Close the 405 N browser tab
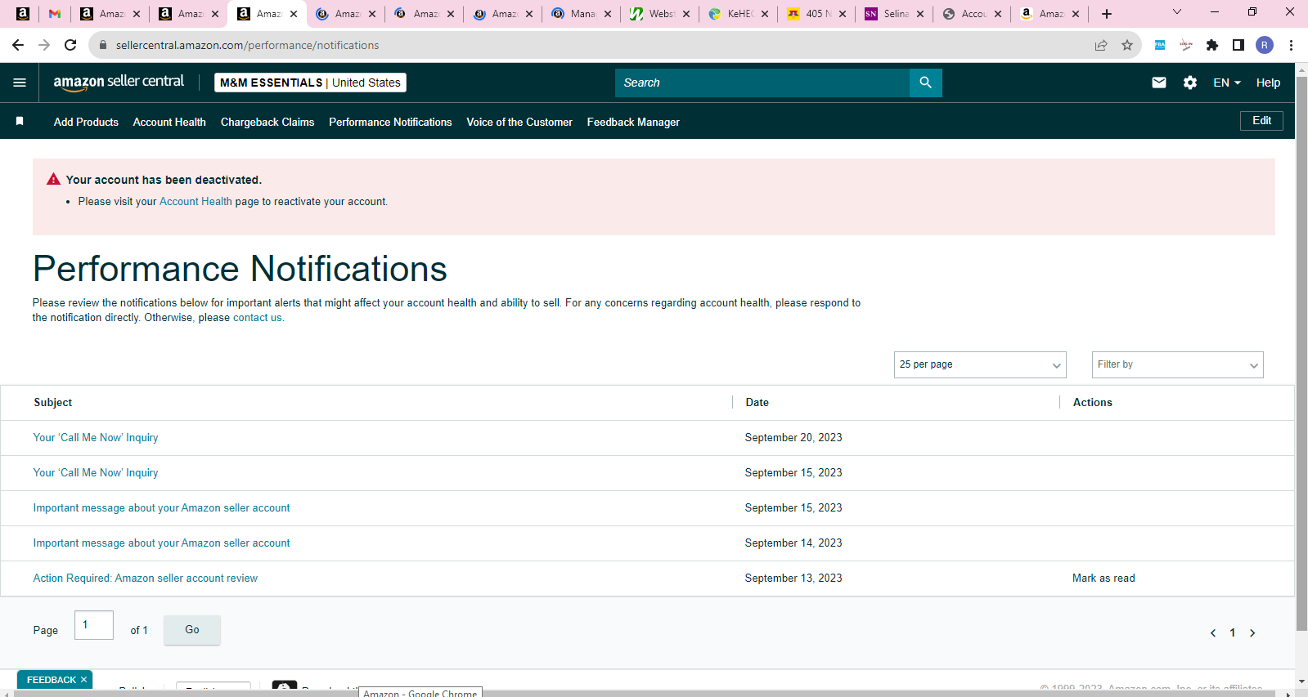Screen dimensions: 1308x697 (843, 14)
